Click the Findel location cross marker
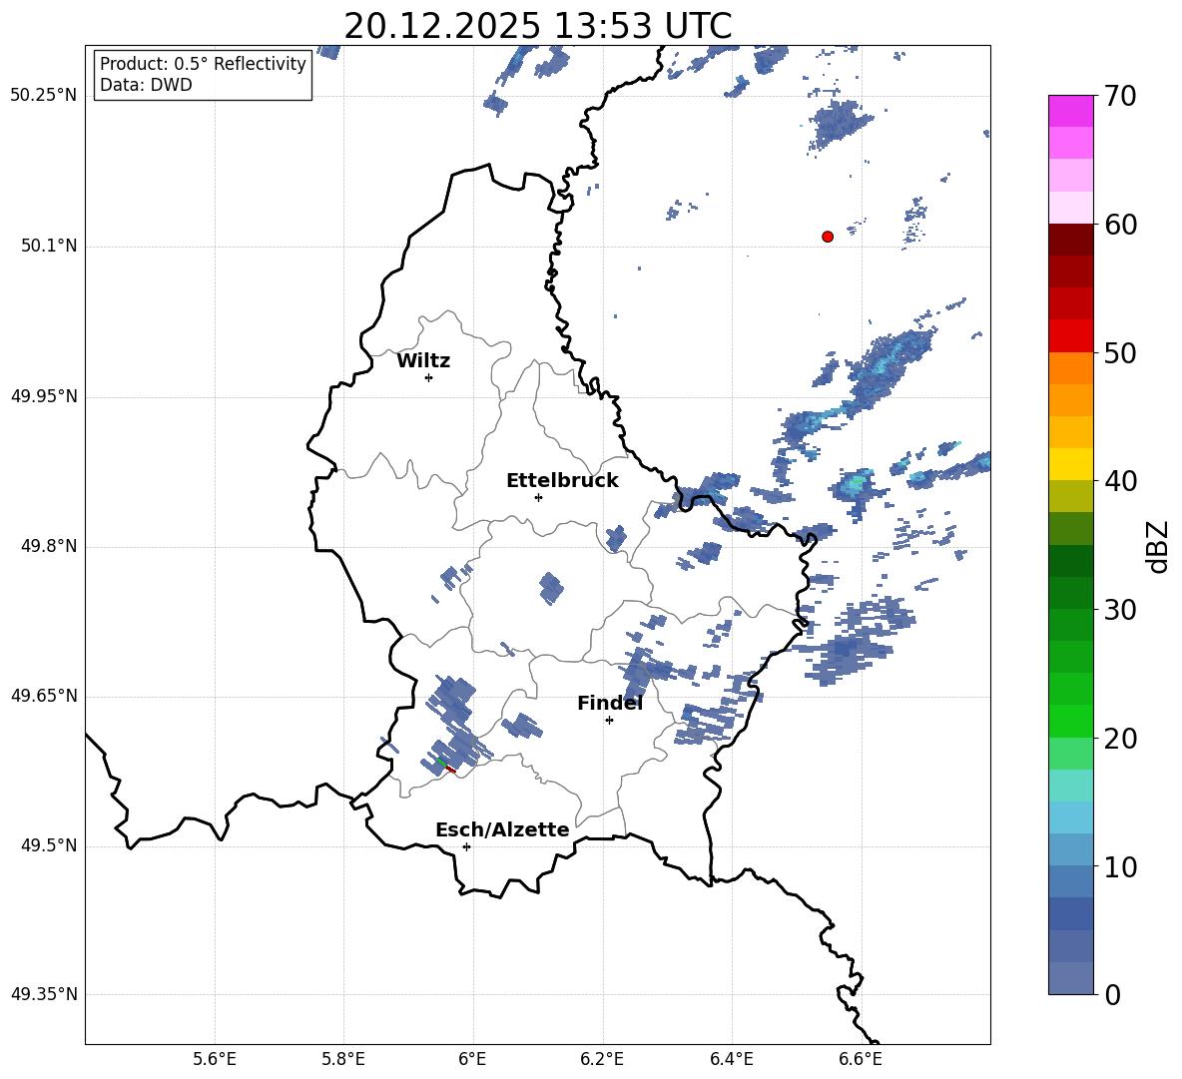1182x1079 pixels. [x=609, y=721]
